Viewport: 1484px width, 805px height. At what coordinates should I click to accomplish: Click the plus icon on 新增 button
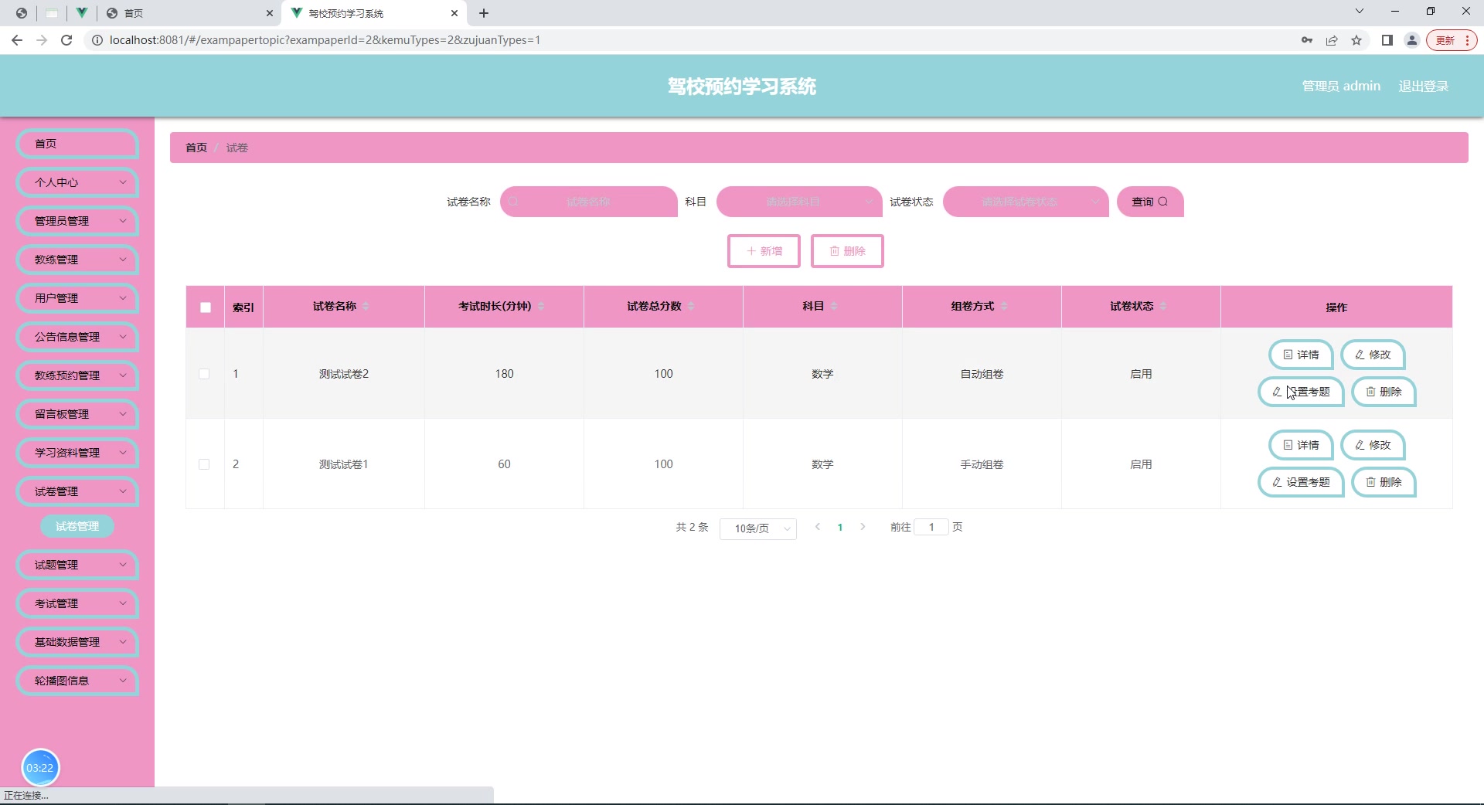point(751,251)
